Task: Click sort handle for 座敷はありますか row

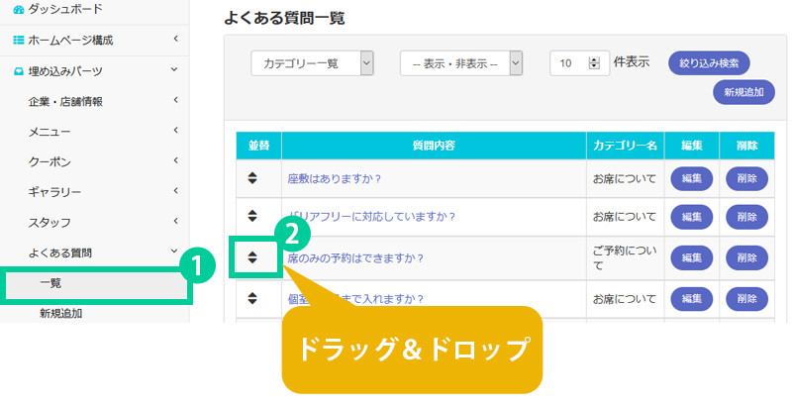Action: point(252,178)
